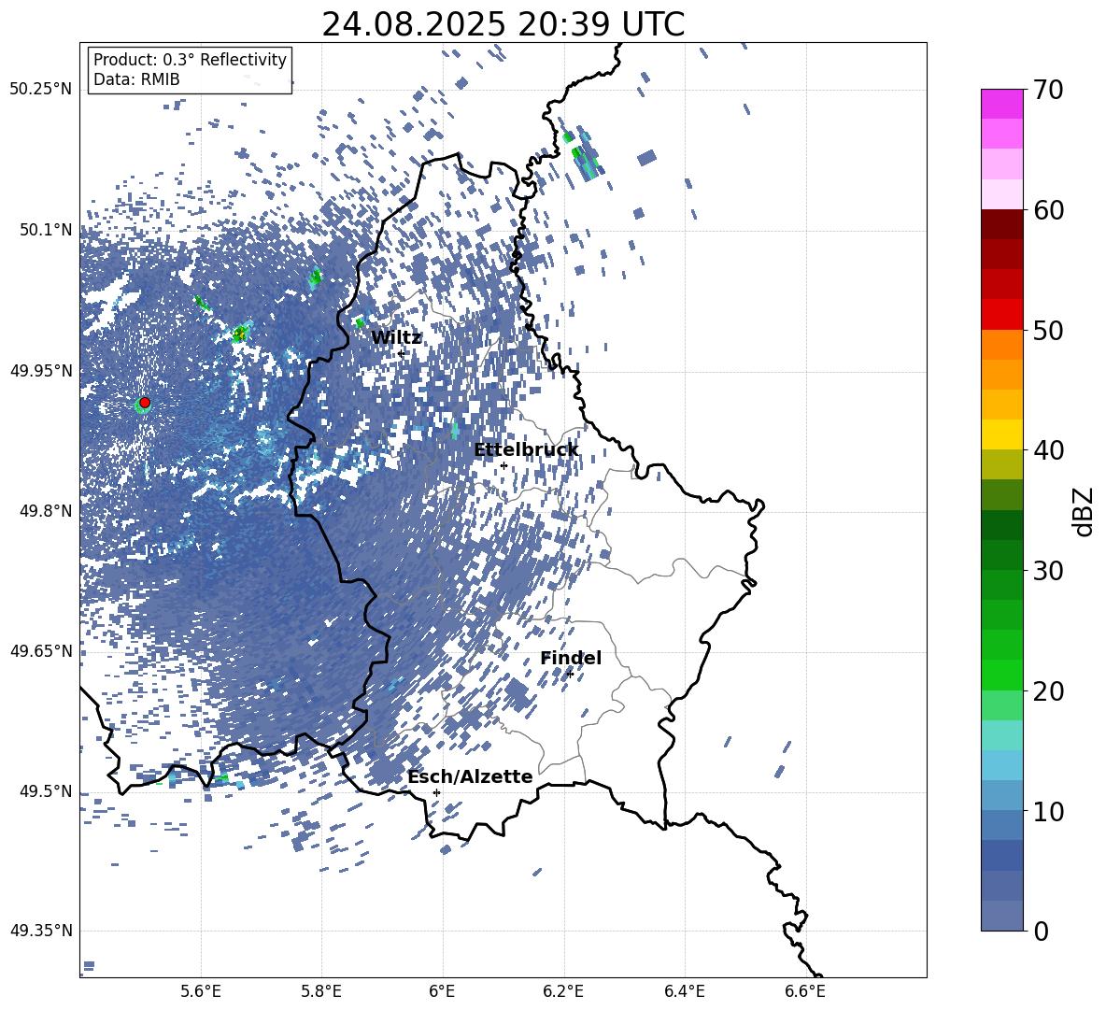The image size is (1106, 1010).
Task: Click the 20 colorbar tick label
Action: point(1049,691)
